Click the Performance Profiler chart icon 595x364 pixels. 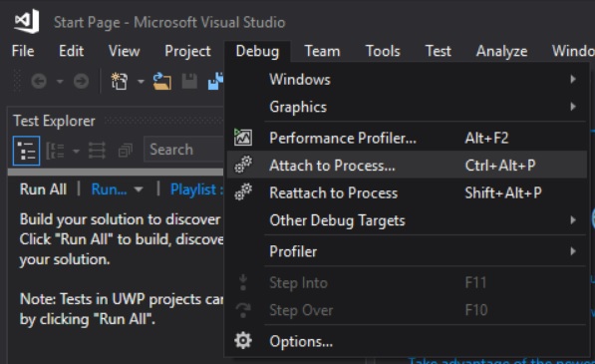(243, 137)
